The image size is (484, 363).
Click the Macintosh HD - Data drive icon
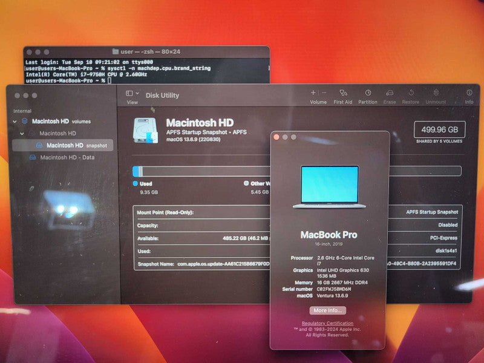coord(33,157)
